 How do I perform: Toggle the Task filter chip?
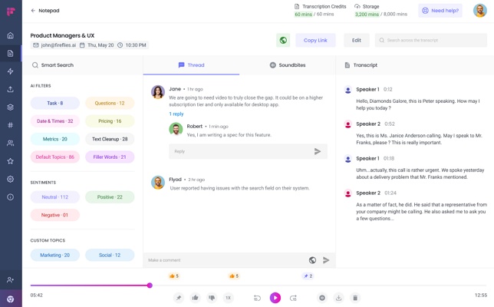[55, 103]
